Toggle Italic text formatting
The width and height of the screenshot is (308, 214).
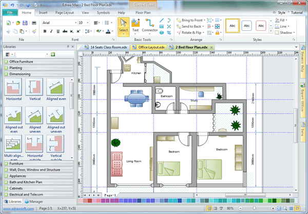(51, 31)
